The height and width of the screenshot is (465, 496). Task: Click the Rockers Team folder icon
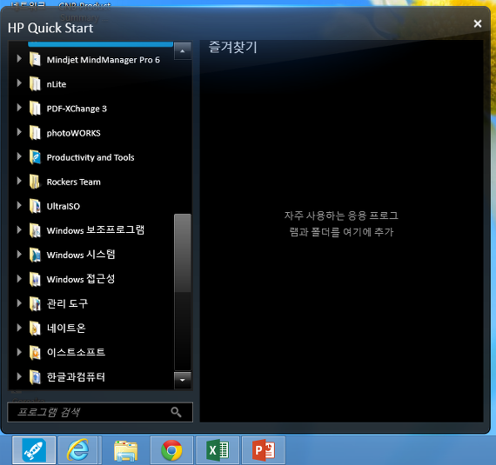(x=35, y=182)
